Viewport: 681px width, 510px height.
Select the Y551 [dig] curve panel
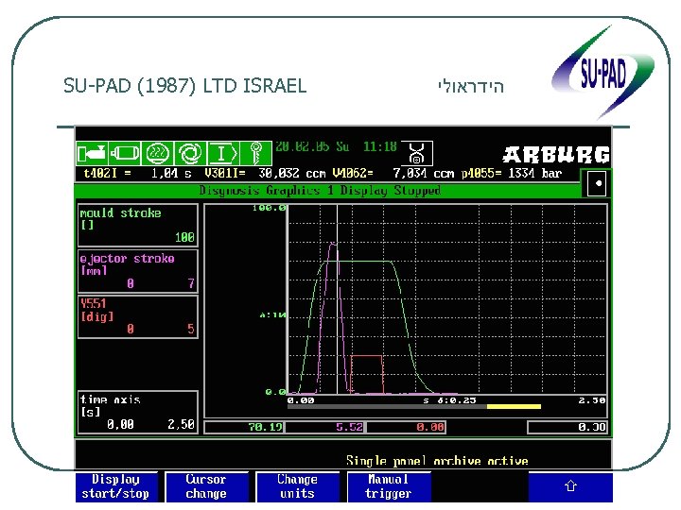click(x=138, y=316)
